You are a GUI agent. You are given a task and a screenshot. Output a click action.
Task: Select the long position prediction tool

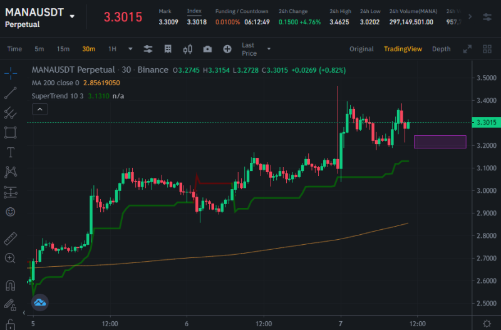(x=11, y=192)
